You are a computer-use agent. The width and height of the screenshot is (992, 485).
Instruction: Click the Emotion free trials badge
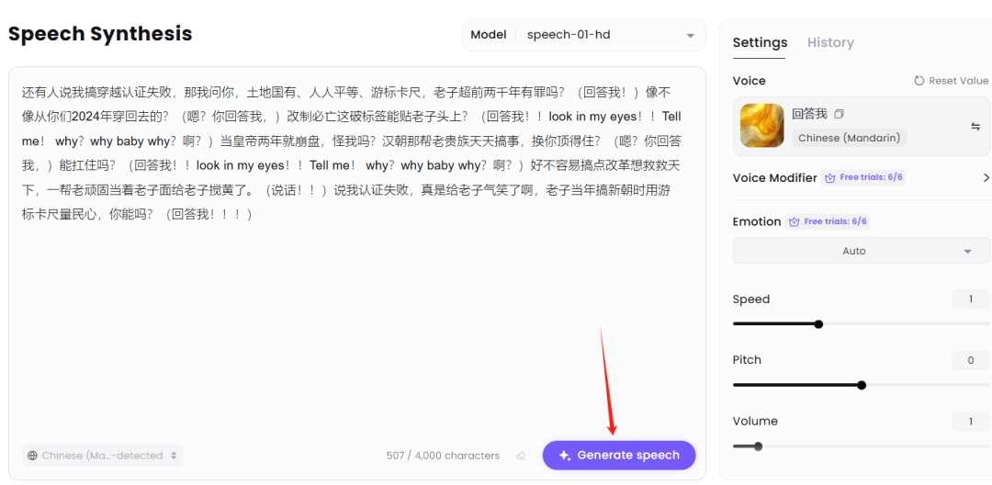click(x=828, y=221)
